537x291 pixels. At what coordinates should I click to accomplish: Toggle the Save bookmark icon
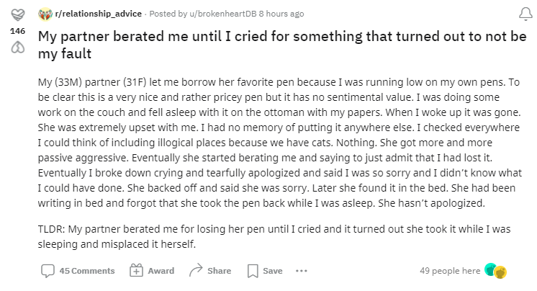click(x=252, y=271)
